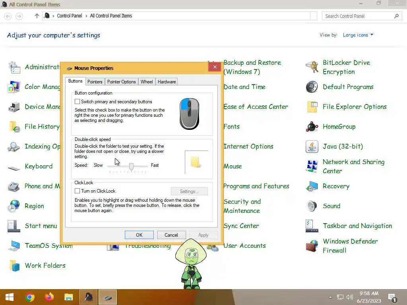Screen dimensions: 407x305
Task: Open the Recovery icon
Action: 312,186
